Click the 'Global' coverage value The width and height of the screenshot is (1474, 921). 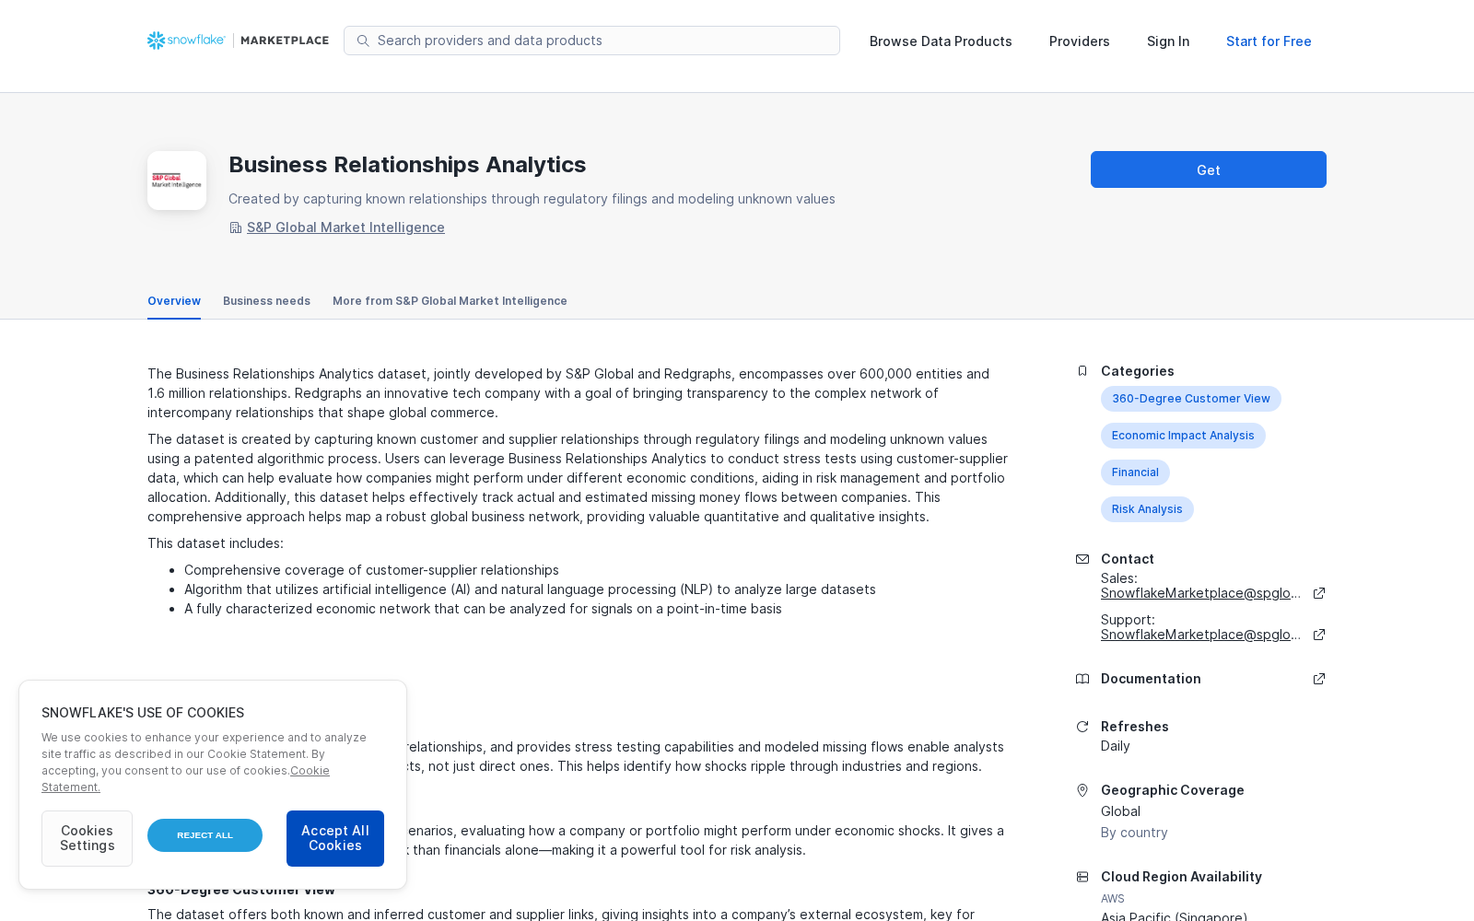(1120, 811)
